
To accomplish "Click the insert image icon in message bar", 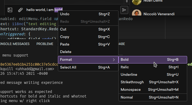I will pos(10,10).
